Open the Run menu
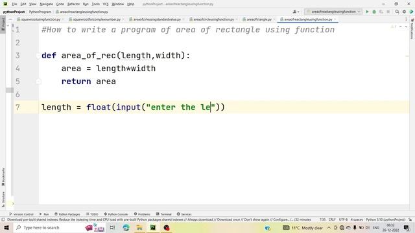Image resolution: width=415 pixels, height=233 pixels. (86, 4)
